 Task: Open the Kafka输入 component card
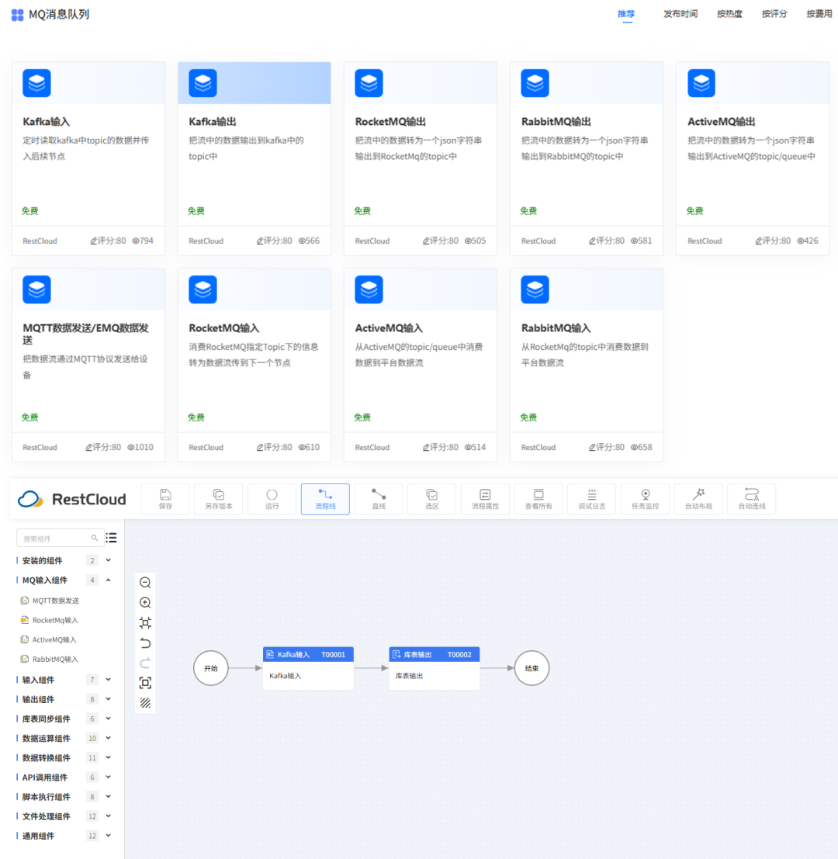[88, 158]
